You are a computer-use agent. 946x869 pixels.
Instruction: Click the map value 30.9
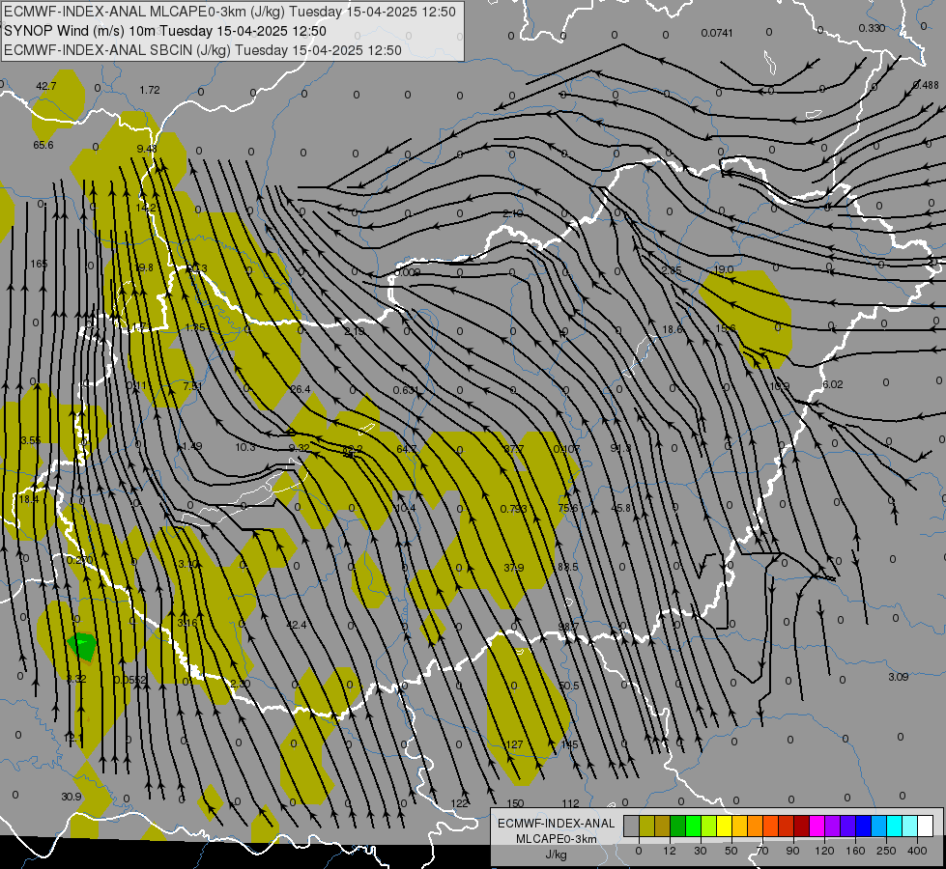point(72,797)
